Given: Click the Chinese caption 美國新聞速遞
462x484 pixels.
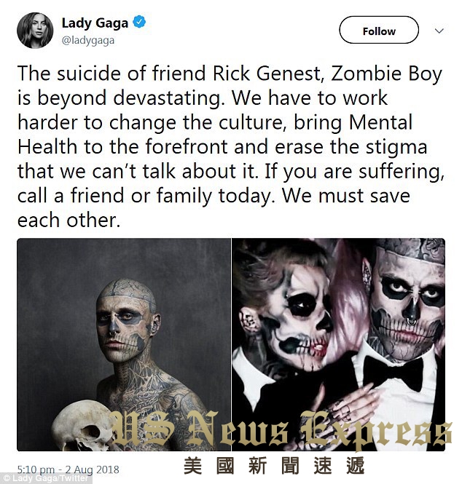Looking at the screenshot, I should point(274,466).
